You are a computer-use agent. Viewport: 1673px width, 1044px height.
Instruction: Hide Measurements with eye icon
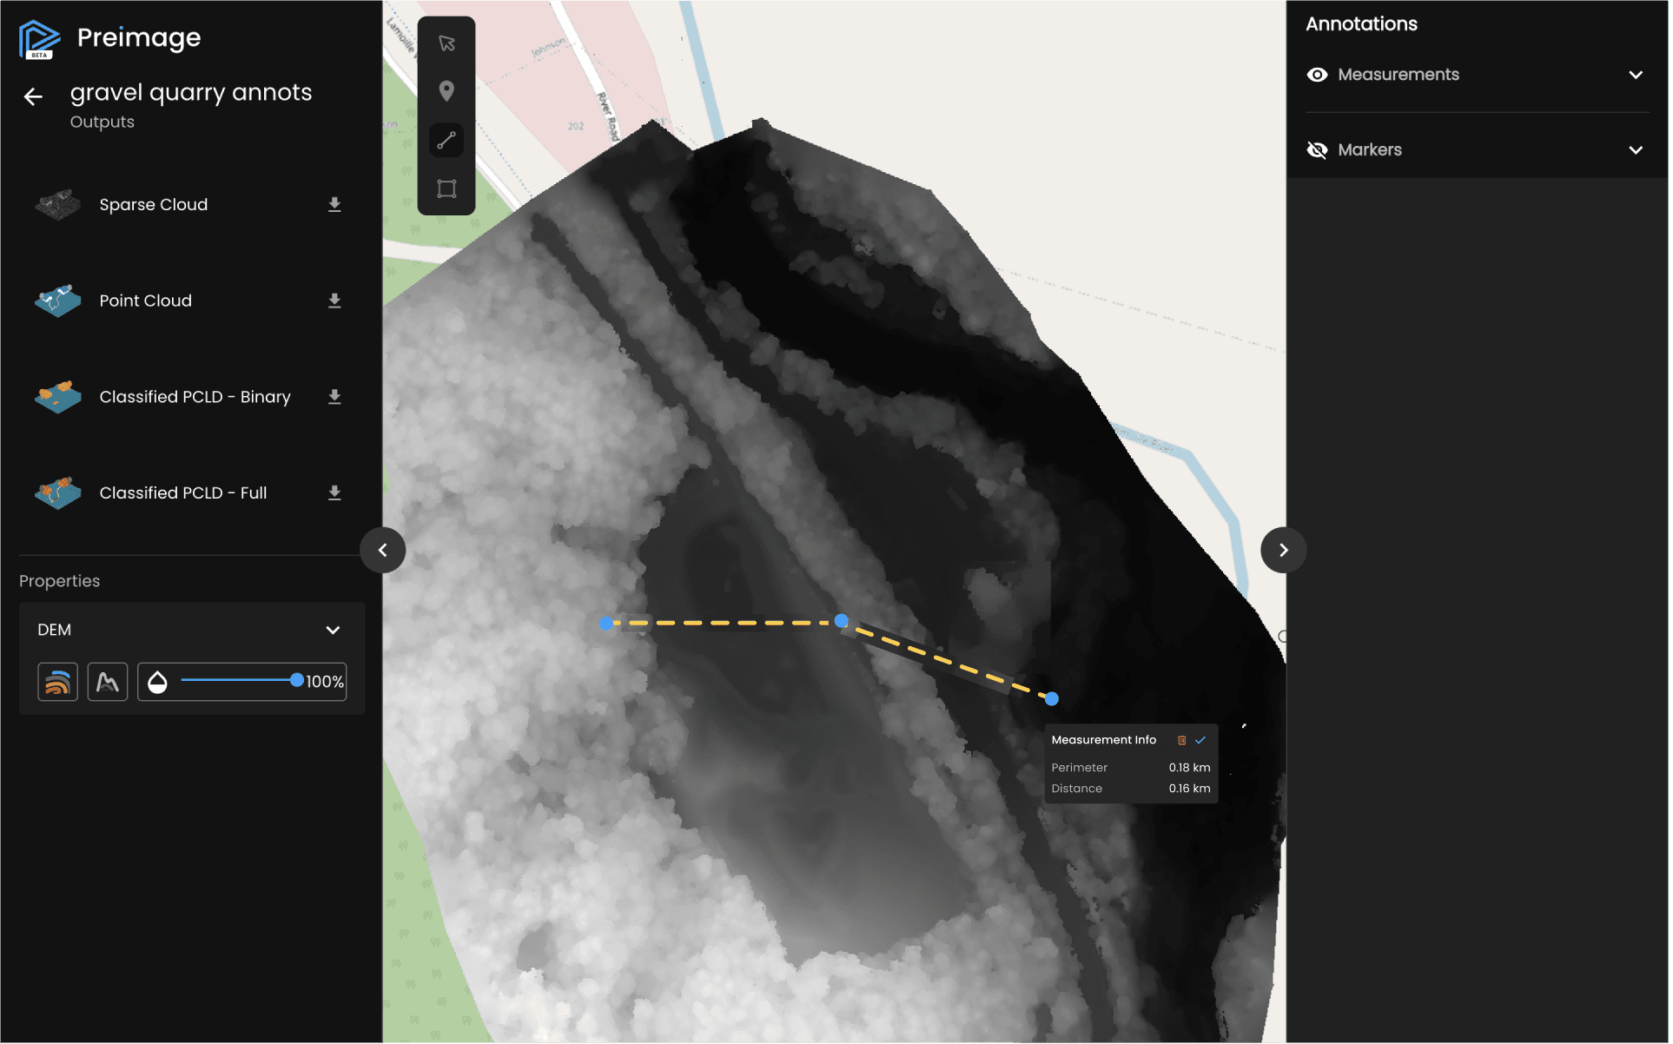tap(1317, 75)
